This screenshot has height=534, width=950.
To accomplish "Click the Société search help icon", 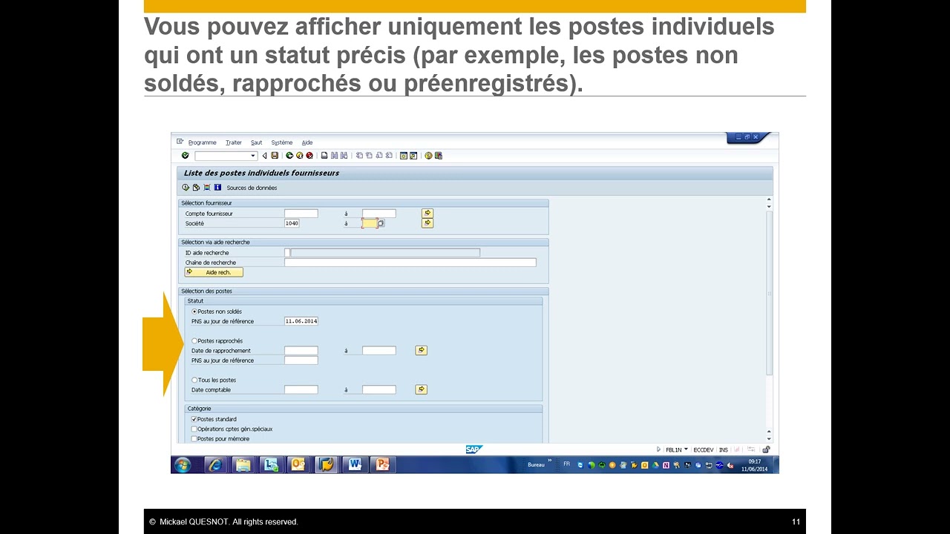I will (x=381, y=223).
